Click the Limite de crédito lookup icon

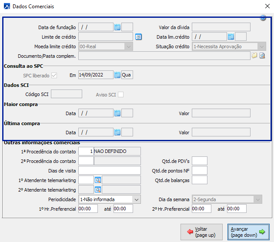[x=138, y=36]
